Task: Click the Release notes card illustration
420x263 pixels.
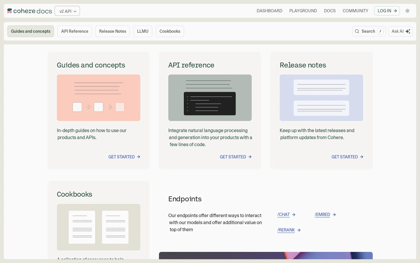Action: click(x=321, y=98)
